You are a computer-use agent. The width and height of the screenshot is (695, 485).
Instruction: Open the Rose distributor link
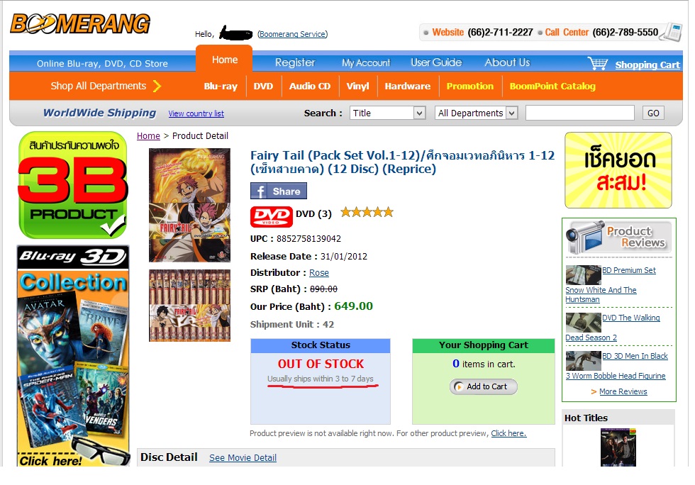coord(318,273)
